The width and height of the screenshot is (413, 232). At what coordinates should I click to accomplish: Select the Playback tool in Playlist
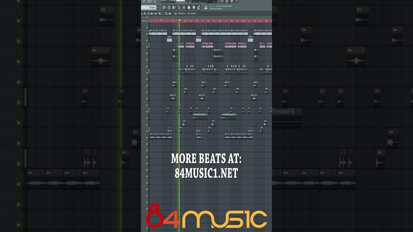click(x=170, y=14)
